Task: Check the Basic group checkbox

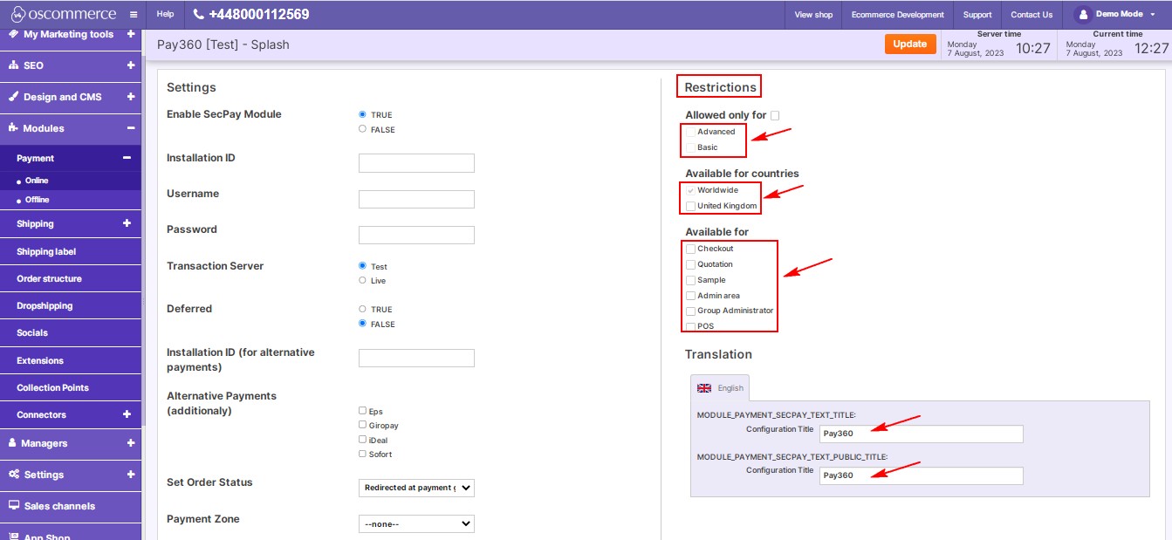Action: [x=691, y=147]
